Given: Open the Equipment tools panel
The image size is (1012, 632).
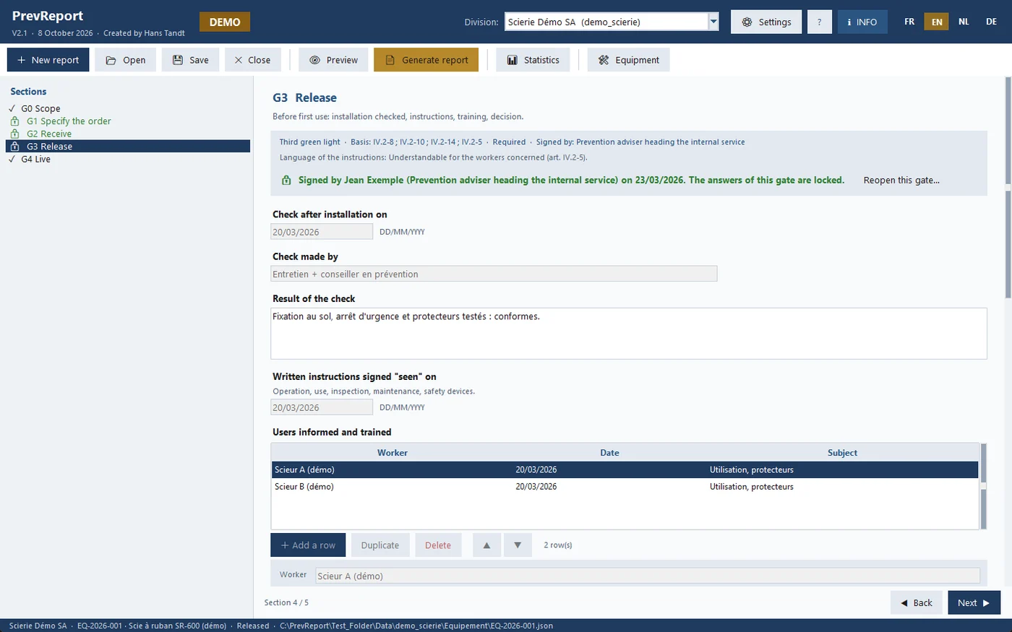Looking at the screenshot, I should (628, 60).
